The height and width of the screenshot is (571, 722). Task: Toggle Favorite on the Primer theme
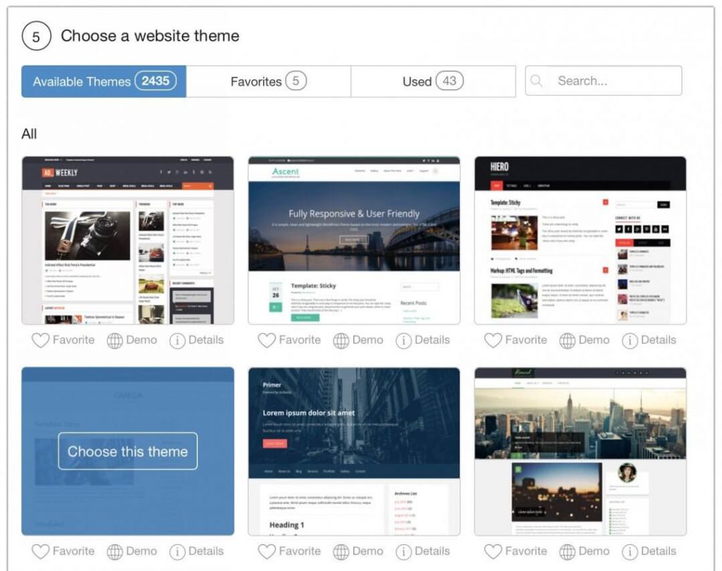(267, 551)
